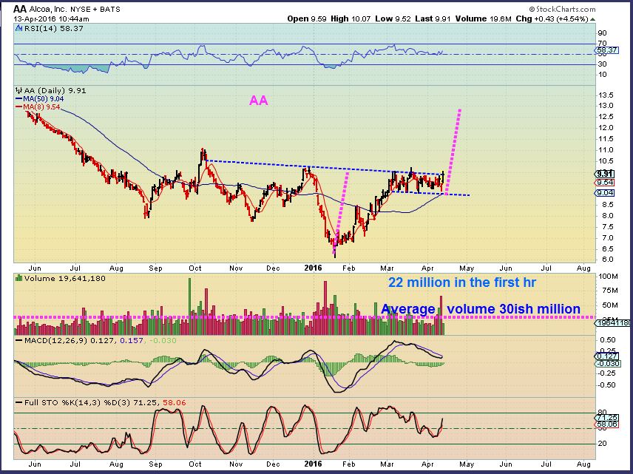
Task: Click the 13.0 price axis label
Action: tap(606, 106)
